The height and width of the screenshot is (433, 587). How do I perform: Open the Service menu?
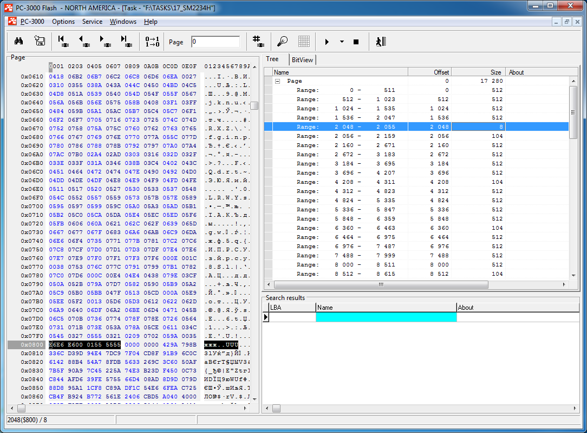tap(92, 22)
